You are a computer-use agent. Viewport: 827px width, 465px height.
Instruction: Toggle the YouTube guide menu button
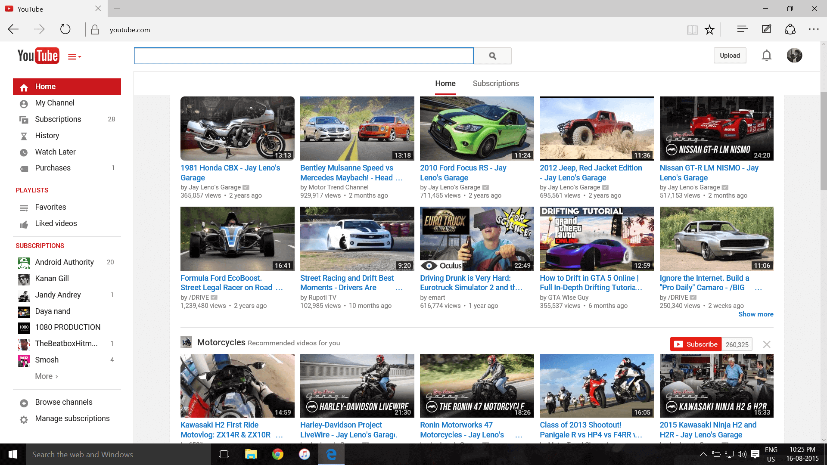coord(74,57)
